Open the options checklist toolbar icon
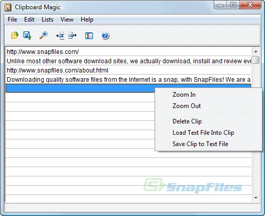The image size is (265, 216). 89,36
